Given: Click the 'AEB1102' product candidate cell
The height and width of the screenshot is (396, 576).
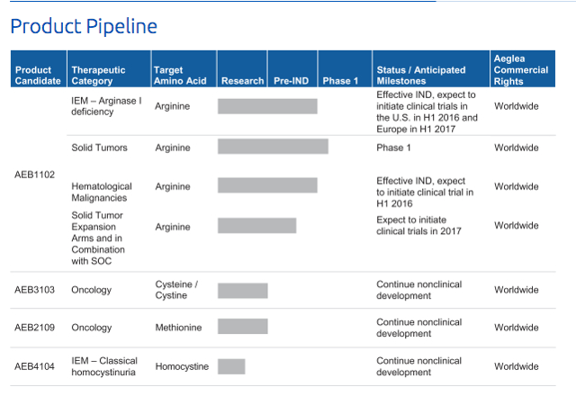Looking at the screenshot, I should [34, 175].
